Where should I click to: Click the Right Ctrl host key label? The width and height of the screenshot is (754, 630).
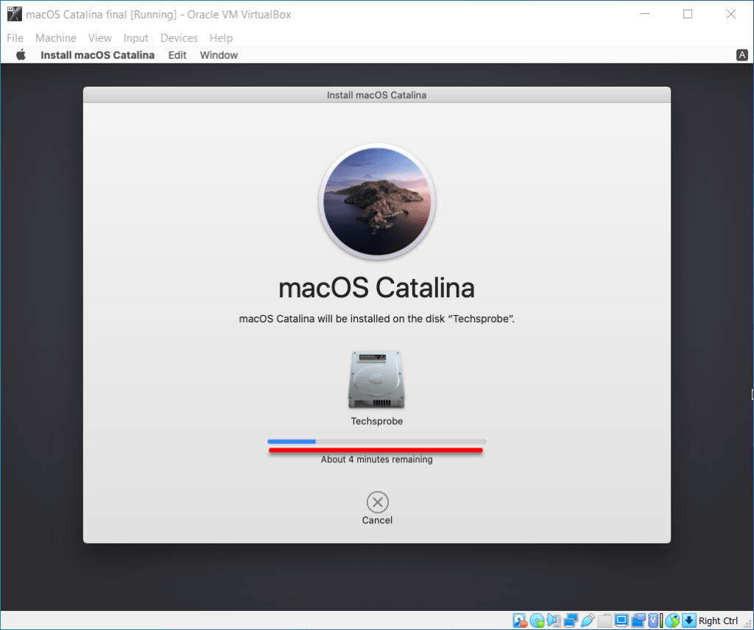pyautogui.click(x=718, y=620)
